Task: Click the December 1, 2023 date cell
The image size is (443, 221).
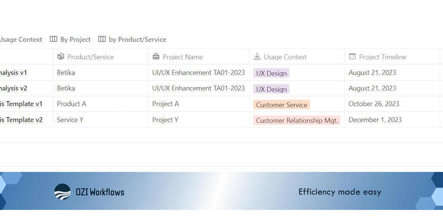Action: point(392,120)
